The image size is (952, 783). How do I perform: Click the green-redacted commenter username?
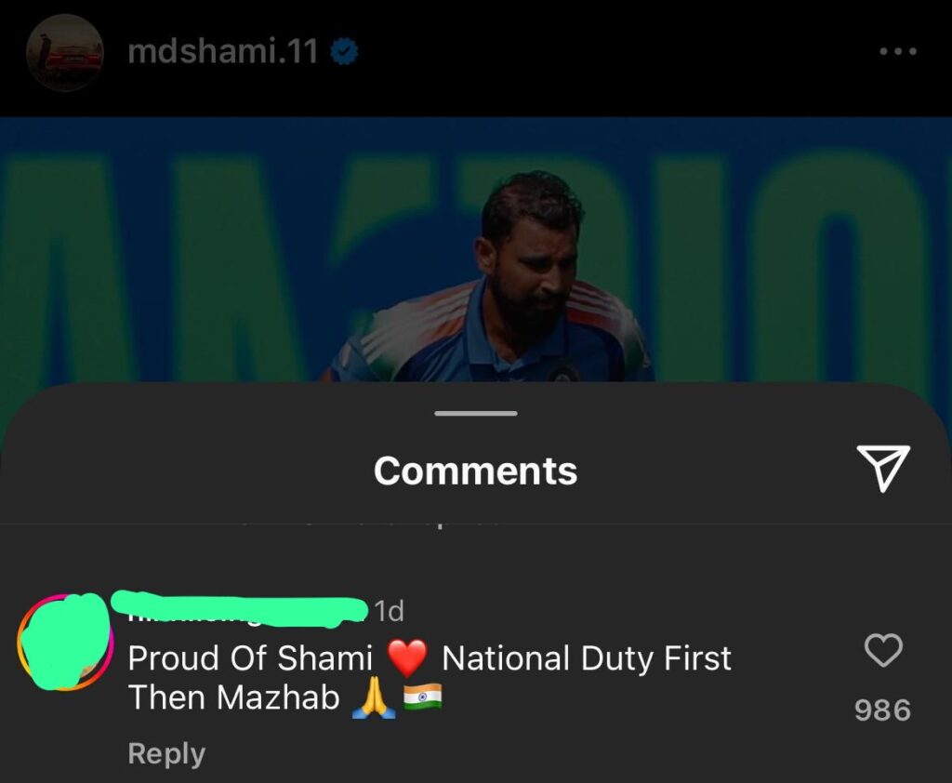tap(240, 609)
